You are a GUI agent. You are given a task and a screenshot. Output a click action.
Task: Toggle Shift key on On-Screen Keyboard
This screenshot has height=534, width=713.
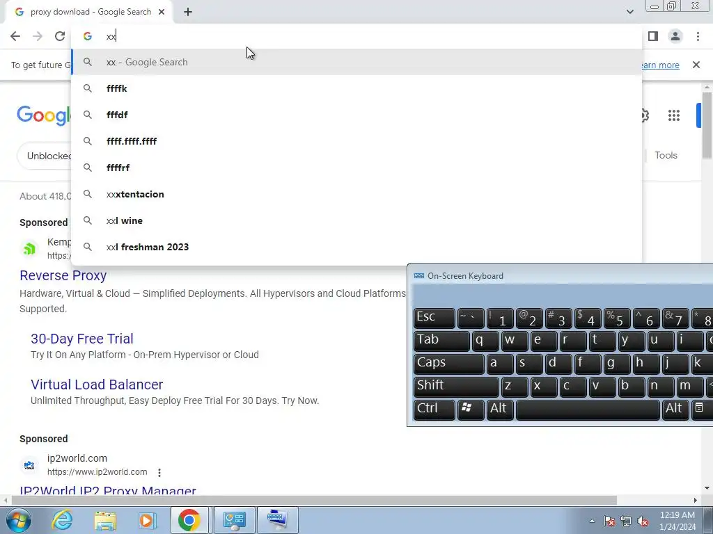pyautogui.click(x=456, y=387)
